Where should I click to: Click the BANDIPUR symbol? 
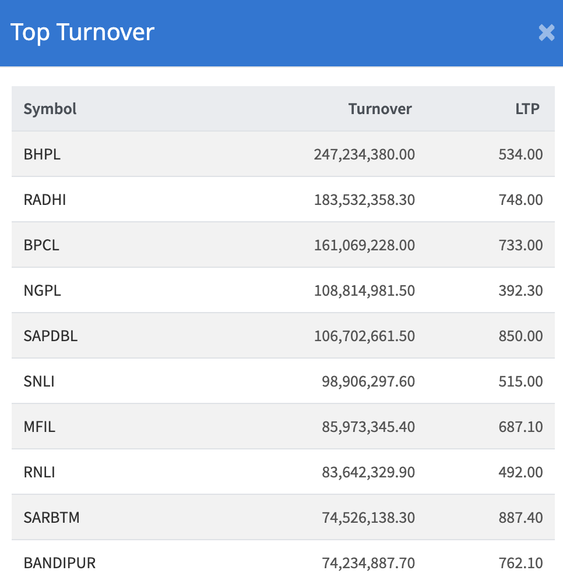point(59,563)
